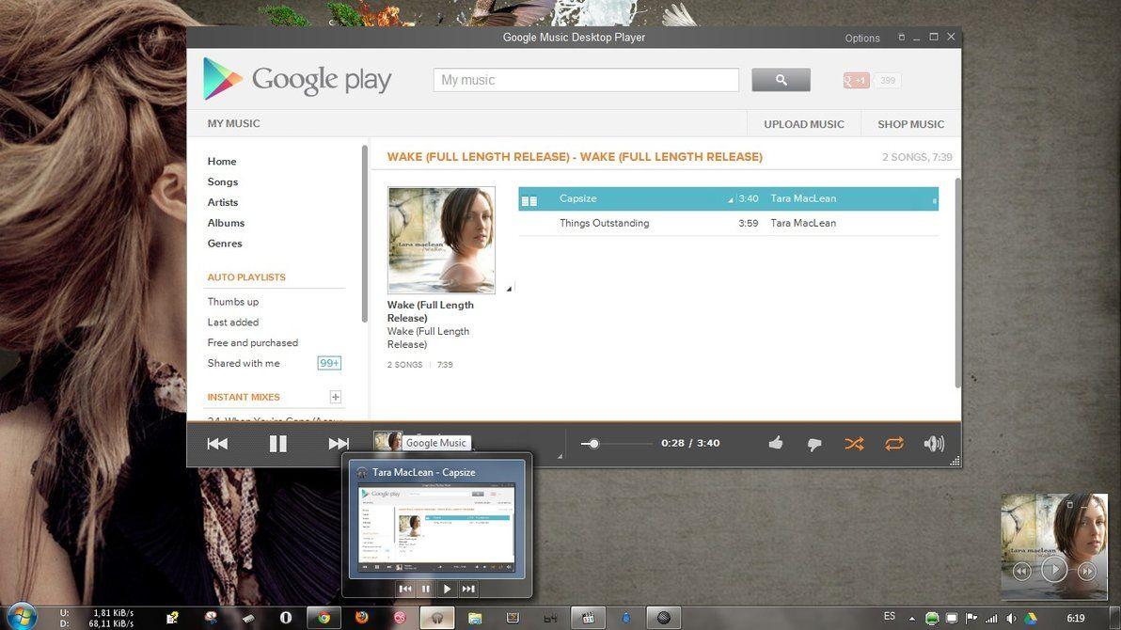Click the volume speaker icon

point(934,444)
